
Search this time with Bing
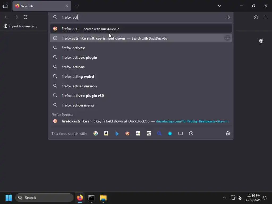coord(117,133)
